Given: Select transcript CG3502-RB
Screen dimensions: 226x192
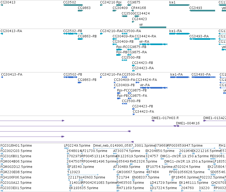Looking at the screenshot, I should [x=73, y=31].
